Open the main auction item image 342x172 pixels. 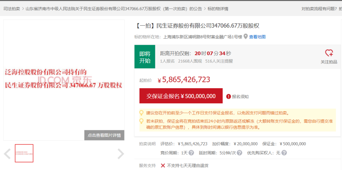click(64, 80)
